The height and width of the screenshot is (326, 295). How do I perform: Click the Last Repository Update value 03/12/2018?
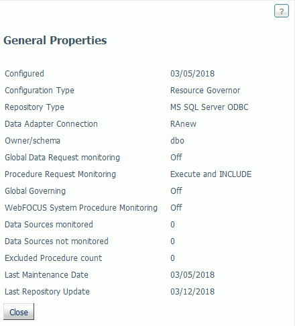pos(192,292)
